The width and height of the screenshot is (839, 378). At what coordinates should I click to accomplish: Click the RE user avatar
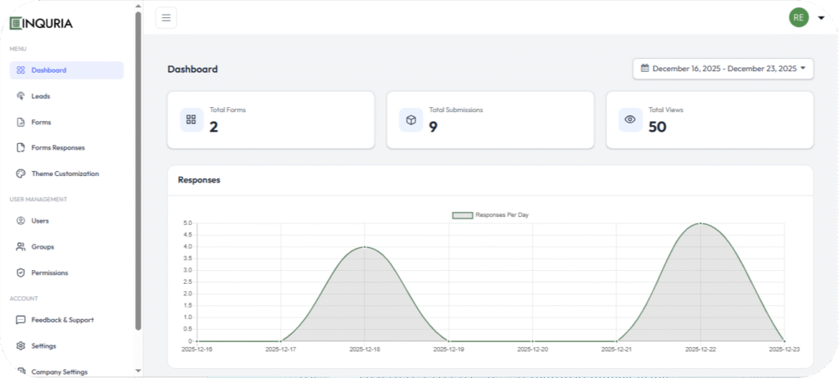coord(798,17)
